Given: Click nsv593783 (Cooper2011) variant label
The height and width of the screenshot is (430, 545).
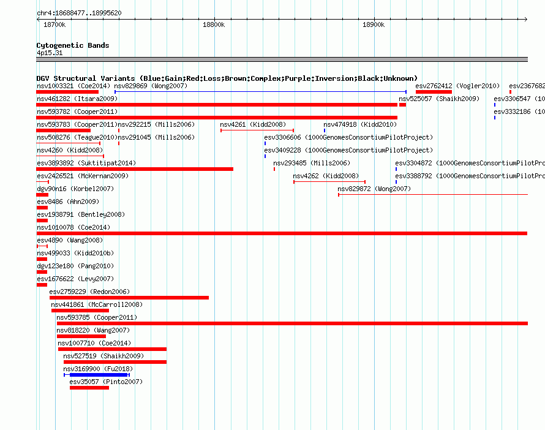Looking at the screenshot, I should pos(77,124).
